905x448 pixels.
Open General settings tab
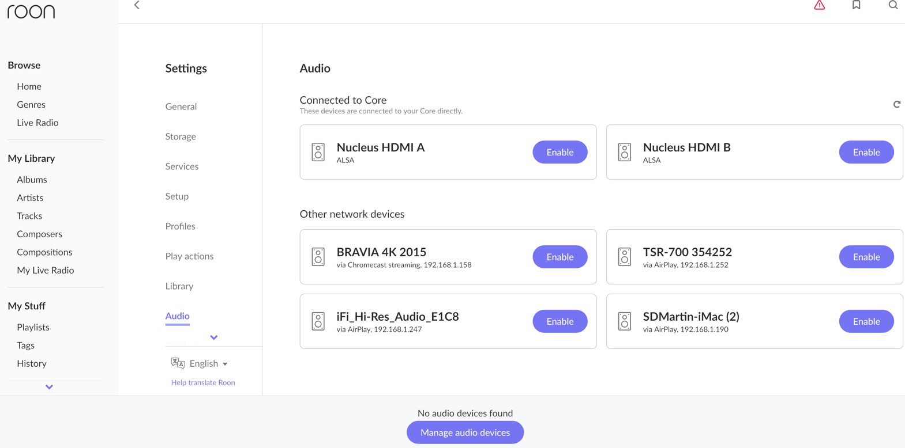(x=181, y=107)
